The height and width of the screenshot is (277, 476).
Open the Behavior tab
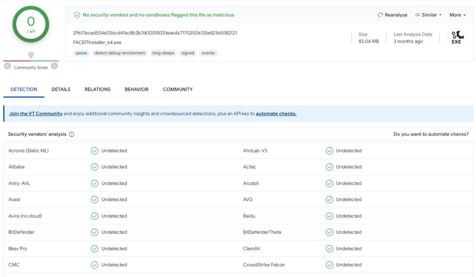click(136, 89)
